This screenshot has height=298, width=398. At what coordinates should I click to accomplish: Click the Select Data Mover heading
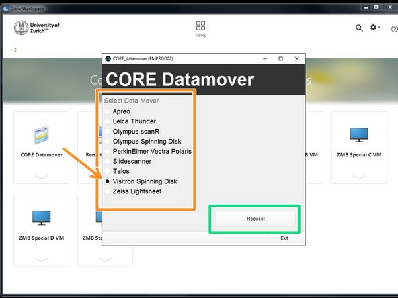click(131, 101)
